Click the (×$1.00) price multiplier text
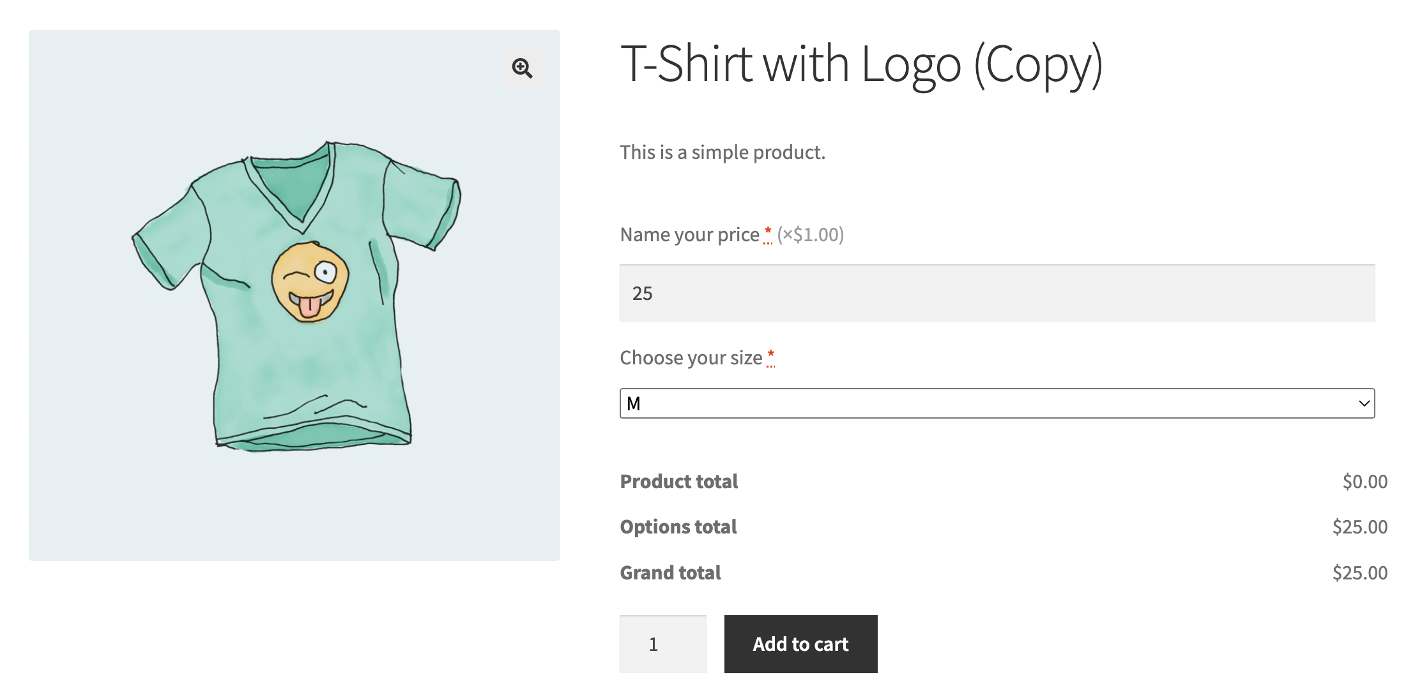1422x693 pixels. coord(811,235)
